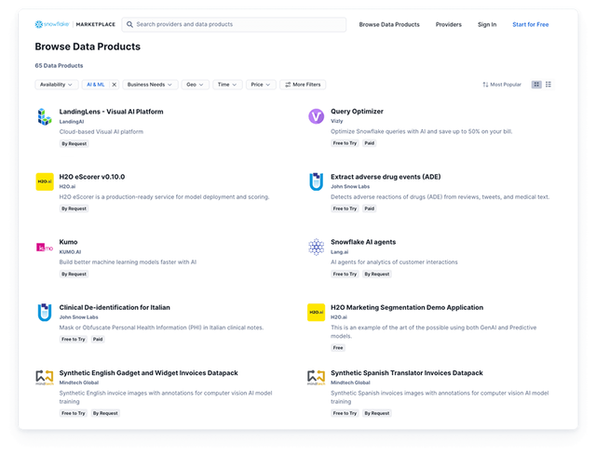Viewport: 596px width, 456px height.
Task: Open the Kumo listing title
Action: coord(68,242)
